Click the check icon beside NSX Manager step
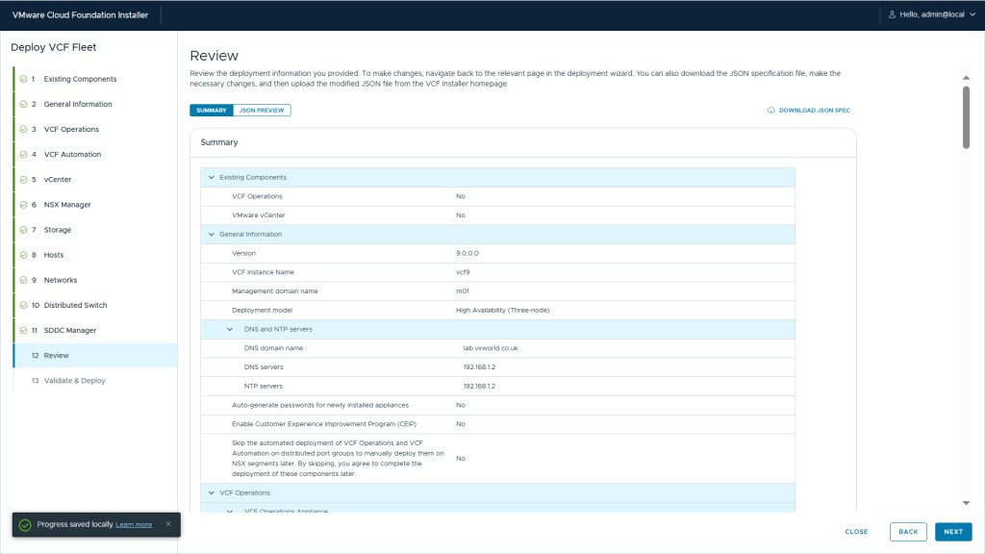Screen dimensions: 985x554 (x=23, y=205)
